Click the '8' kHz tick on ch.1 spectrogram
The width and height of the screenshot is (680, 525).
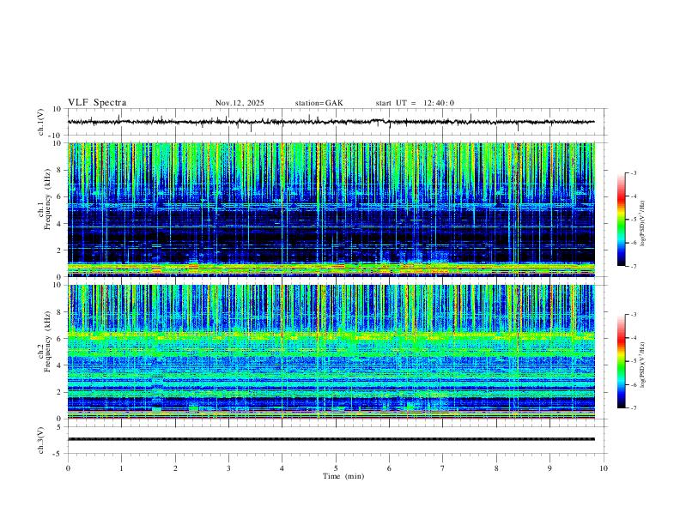(x=60, y=170)
